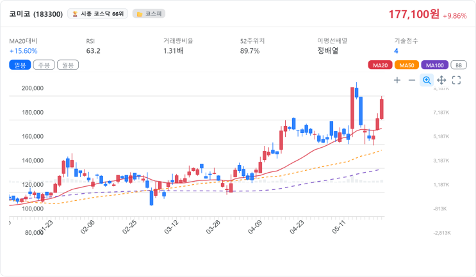This screenshot has width=476, height=277.
Task: Toggle the MA50 indicator
Action: 406,65
